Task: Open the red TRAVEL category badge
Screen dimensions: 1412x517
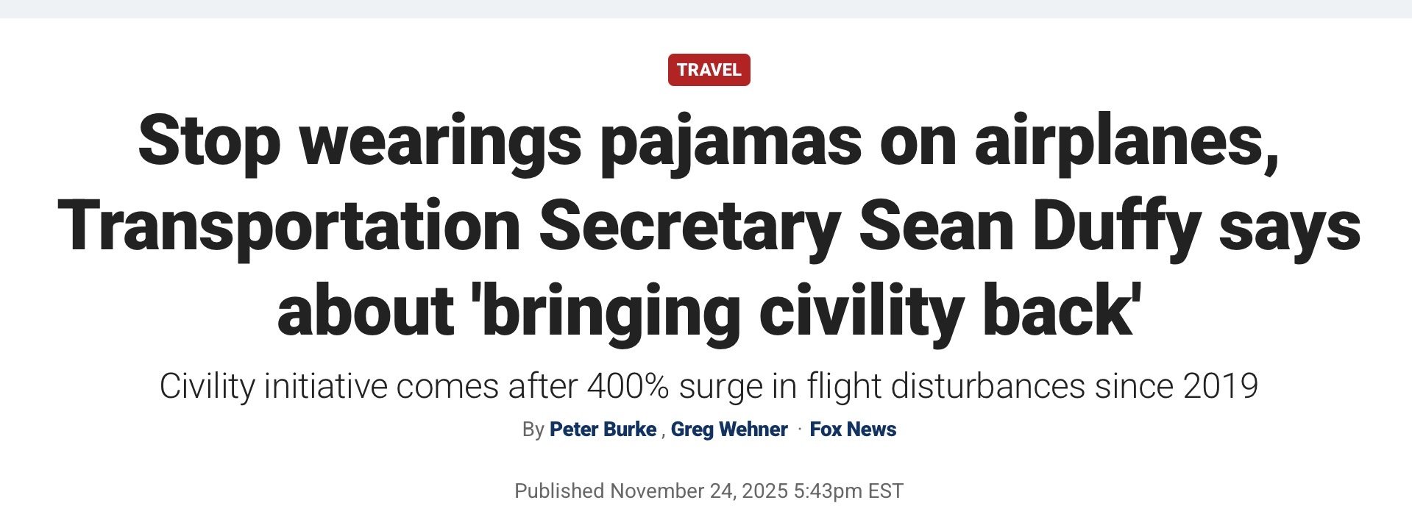Action: pos(709,70)
